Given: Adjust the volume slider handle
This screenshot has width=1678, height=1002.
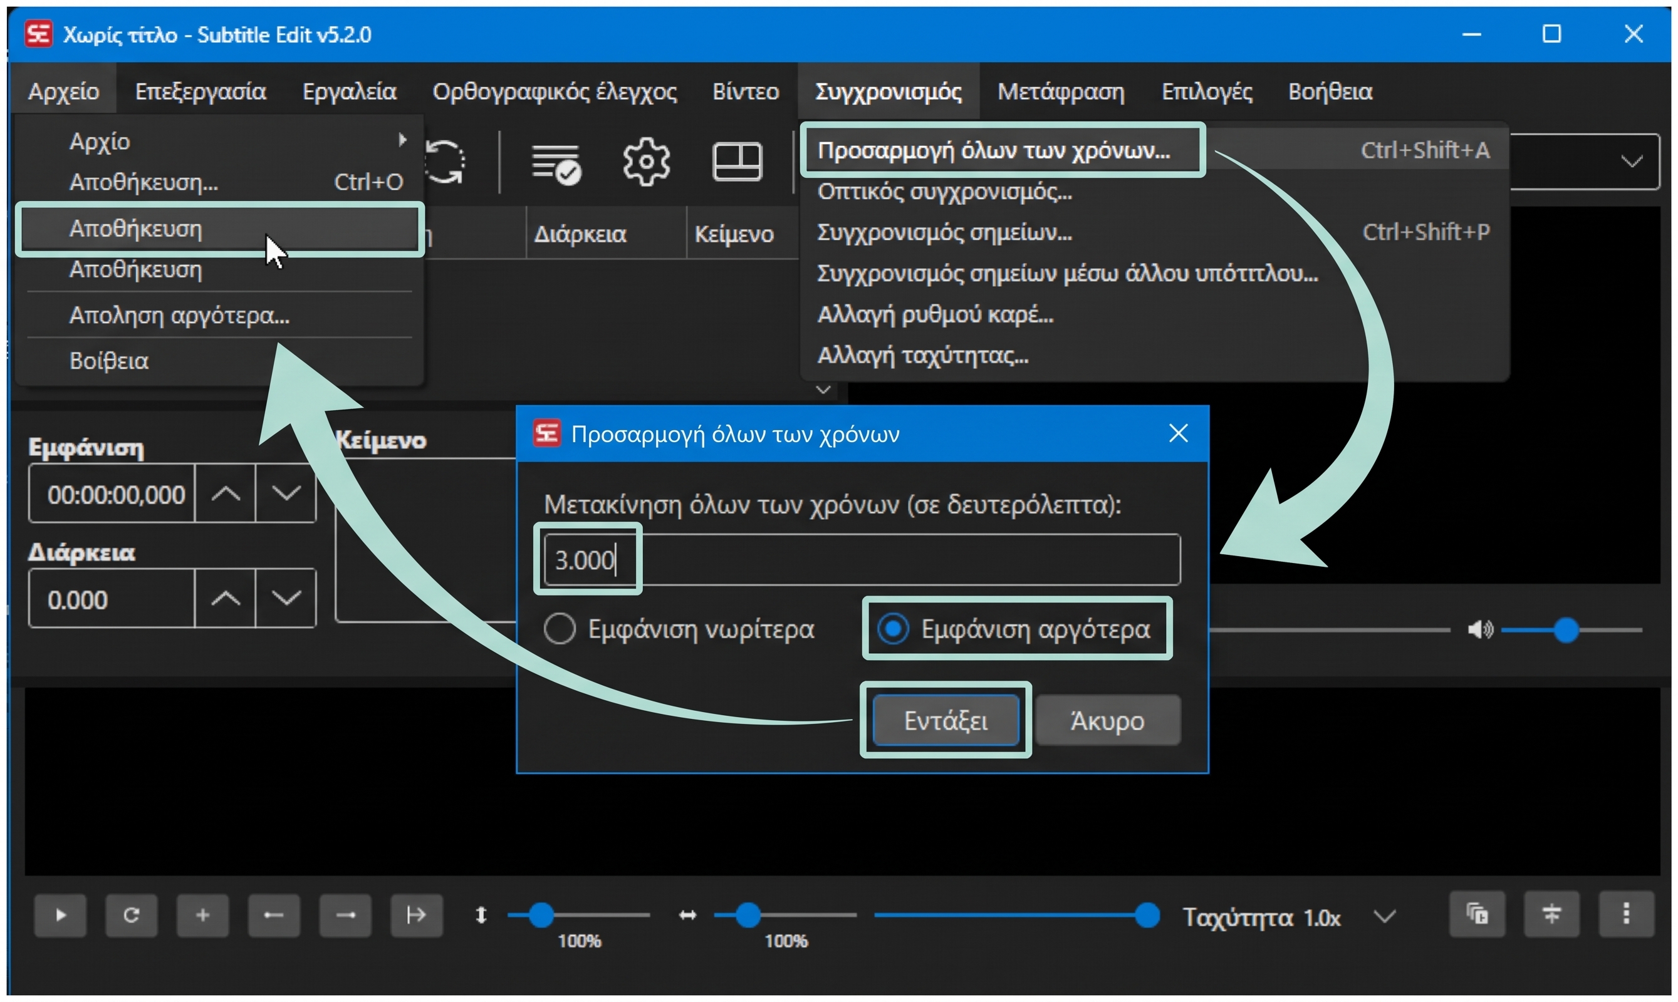Looking at the screenshot, I should tap(1566, 630).
